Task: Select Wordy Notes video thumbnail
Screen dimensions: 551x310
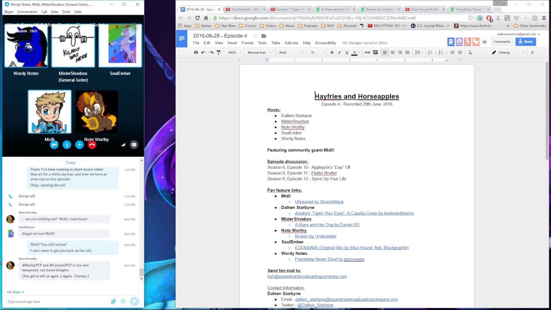Action: coord(26,46)
